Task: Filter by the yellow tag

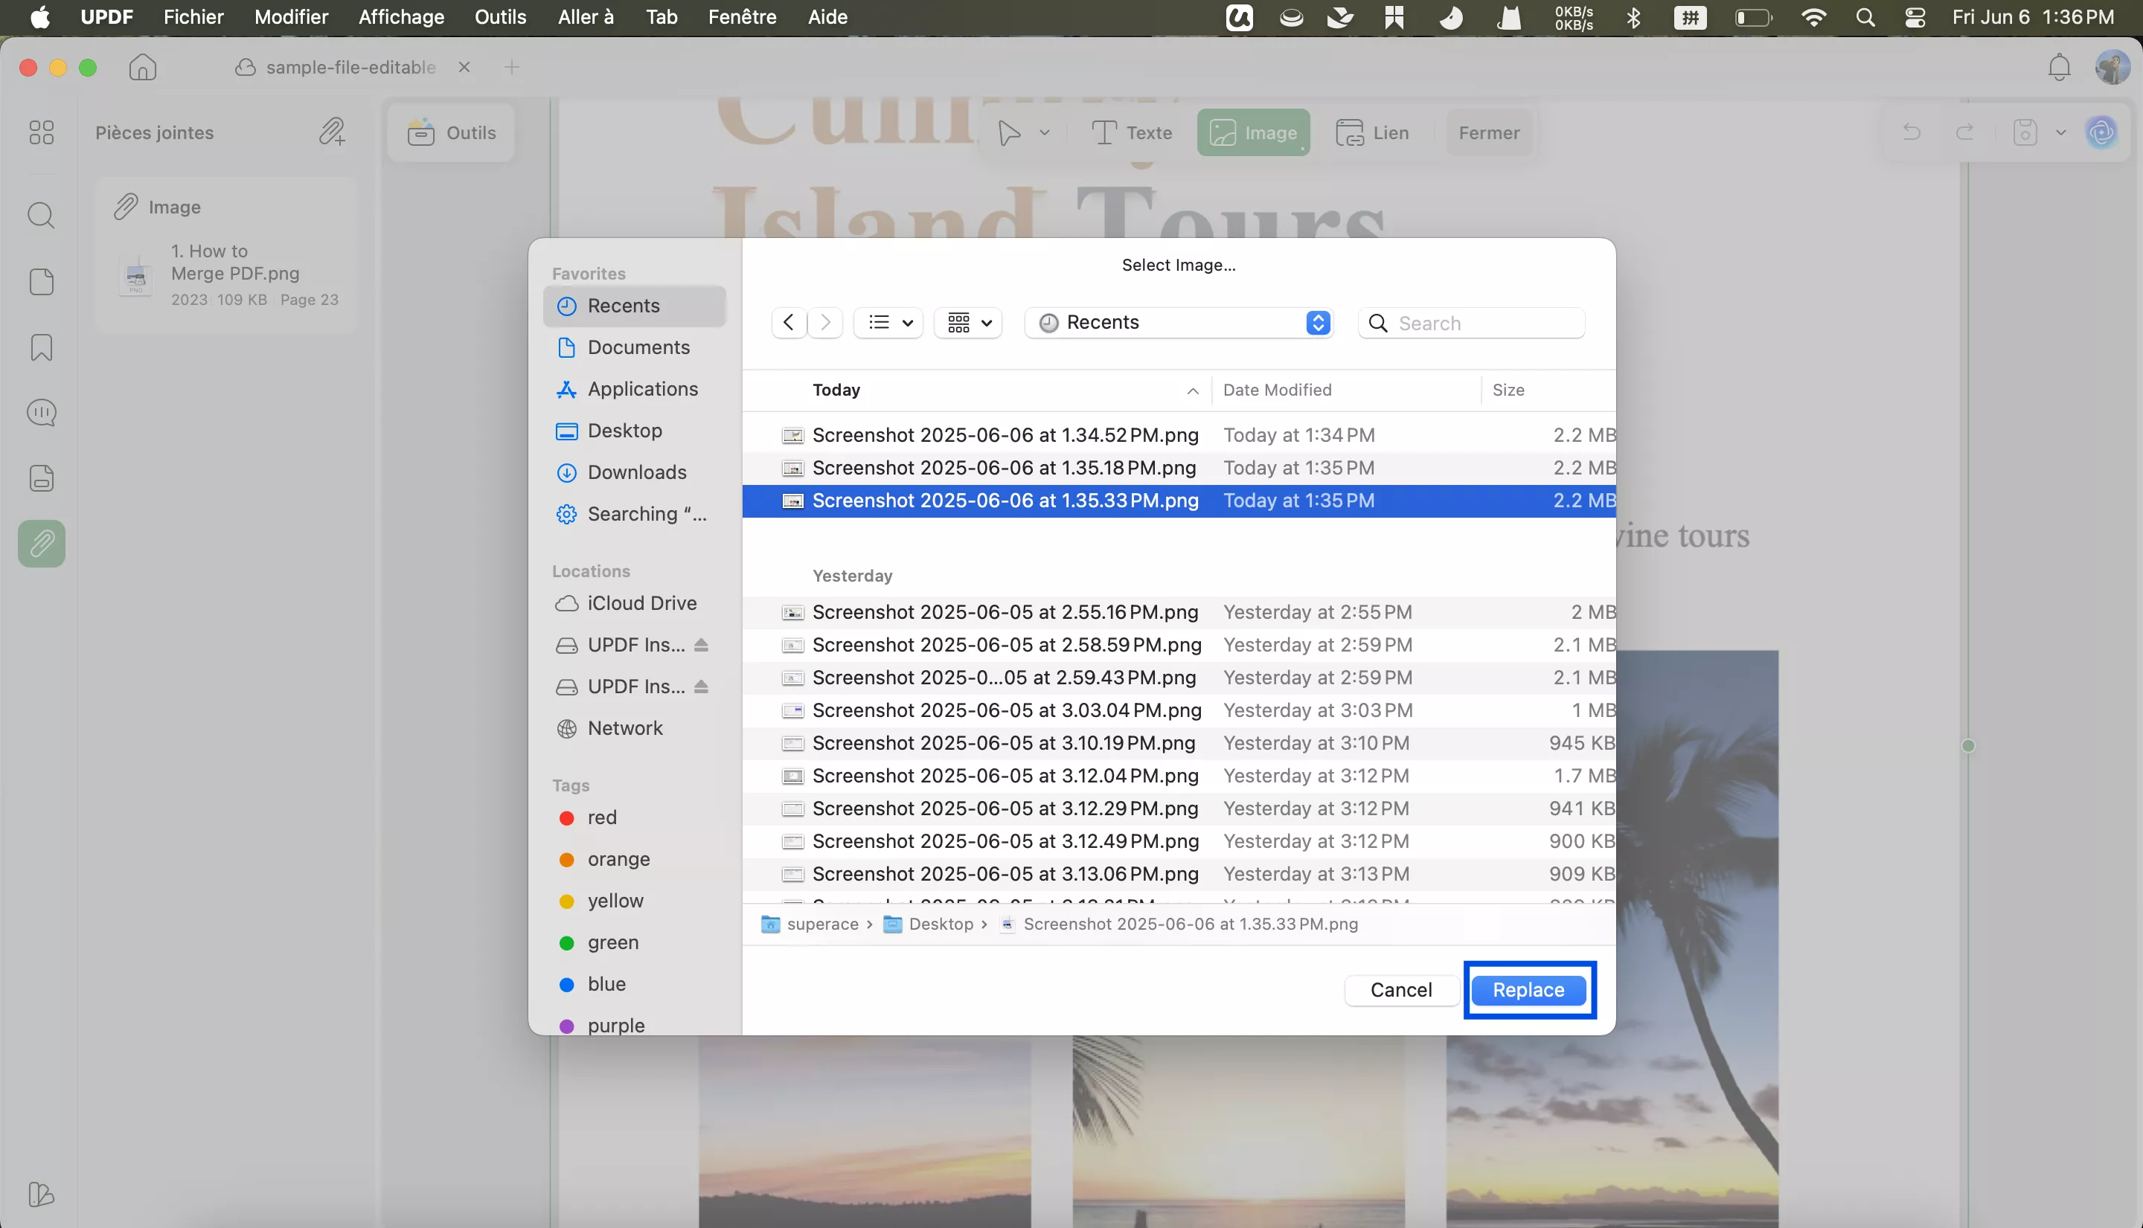Action: pyautogui.click(x=635, y=901)
